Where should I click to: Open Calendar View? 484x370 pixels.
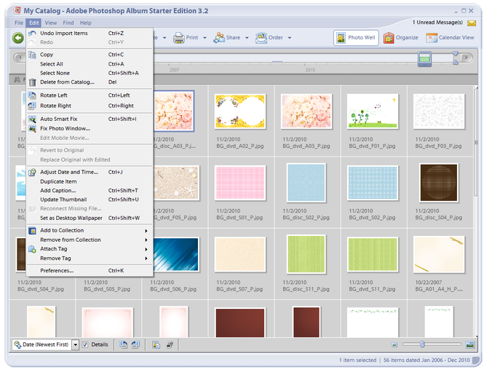(450, 38)
